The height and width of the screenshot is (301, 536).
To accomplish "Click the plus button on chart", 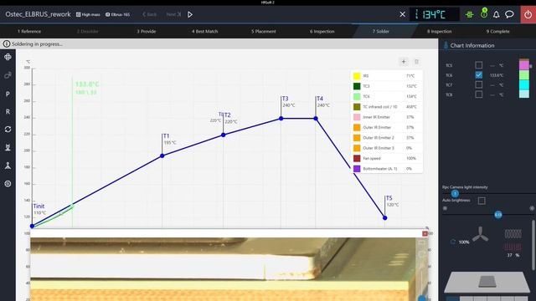I will tap(404, 62).
